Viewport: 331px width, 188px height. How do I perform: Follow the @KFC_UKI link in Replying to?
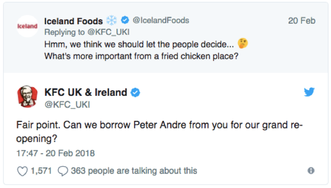[108, 32]
